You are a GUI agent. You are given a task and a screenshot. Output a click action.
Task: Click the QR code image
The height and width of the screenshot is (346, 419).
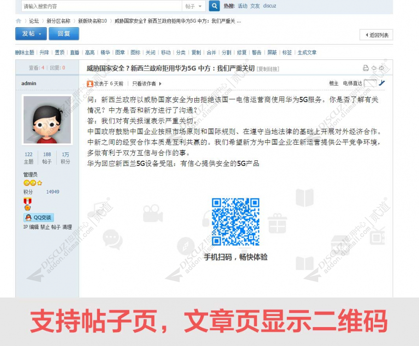235,222
